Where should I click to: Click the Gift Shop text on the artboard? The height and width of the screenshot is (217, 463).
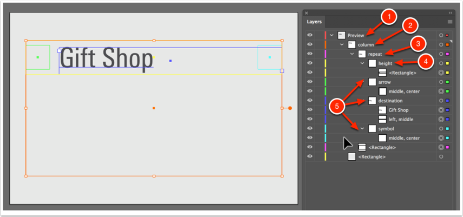pos(106,59)
